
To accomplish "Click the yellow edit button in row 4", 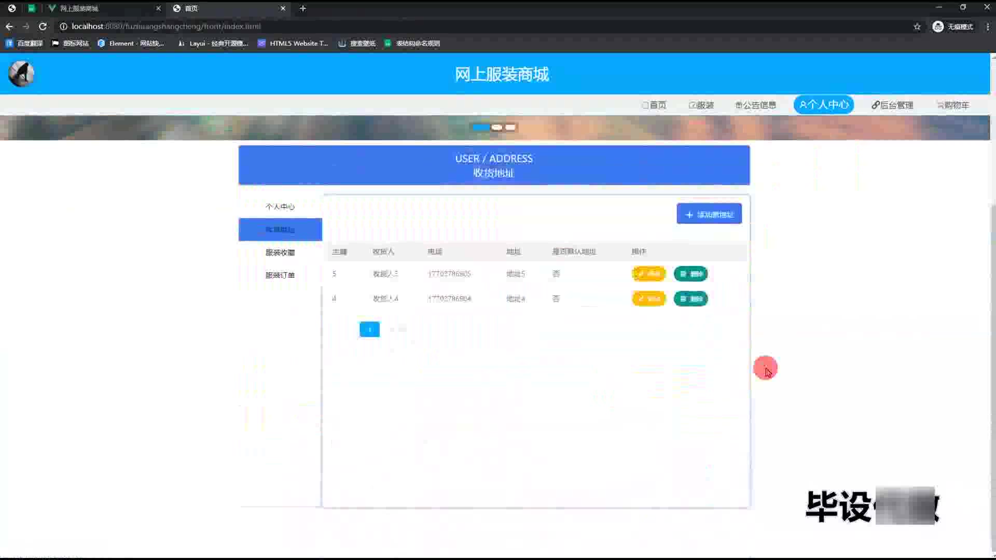I will tap(648, 299).
